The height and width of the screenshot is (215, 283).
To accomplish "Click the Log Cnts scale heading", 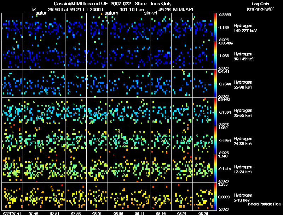I will click(260, 4).
